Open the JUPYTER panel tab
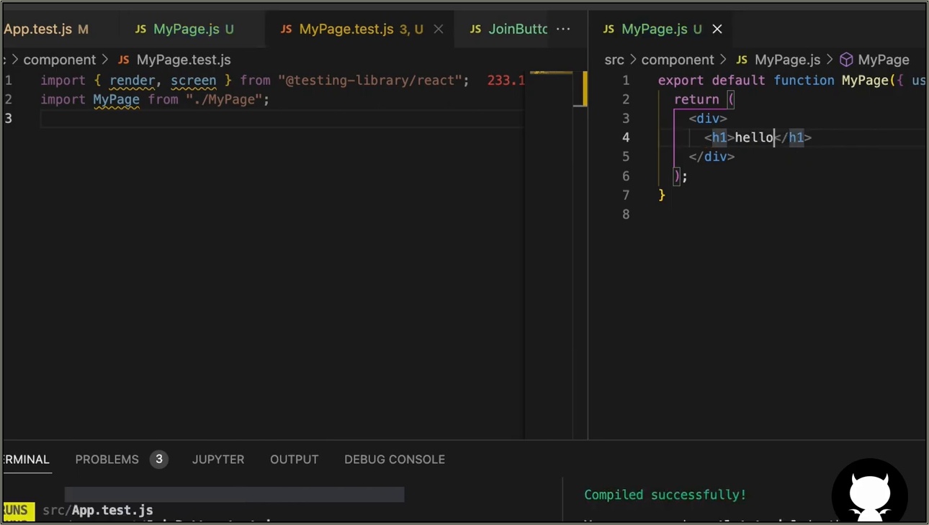 (218, 460)
